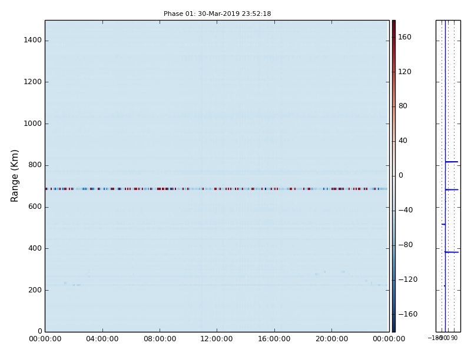The width and height of the screenshot is (471, 353).
Task: Click the colorbar label 160
Action: tap(404, 37)
